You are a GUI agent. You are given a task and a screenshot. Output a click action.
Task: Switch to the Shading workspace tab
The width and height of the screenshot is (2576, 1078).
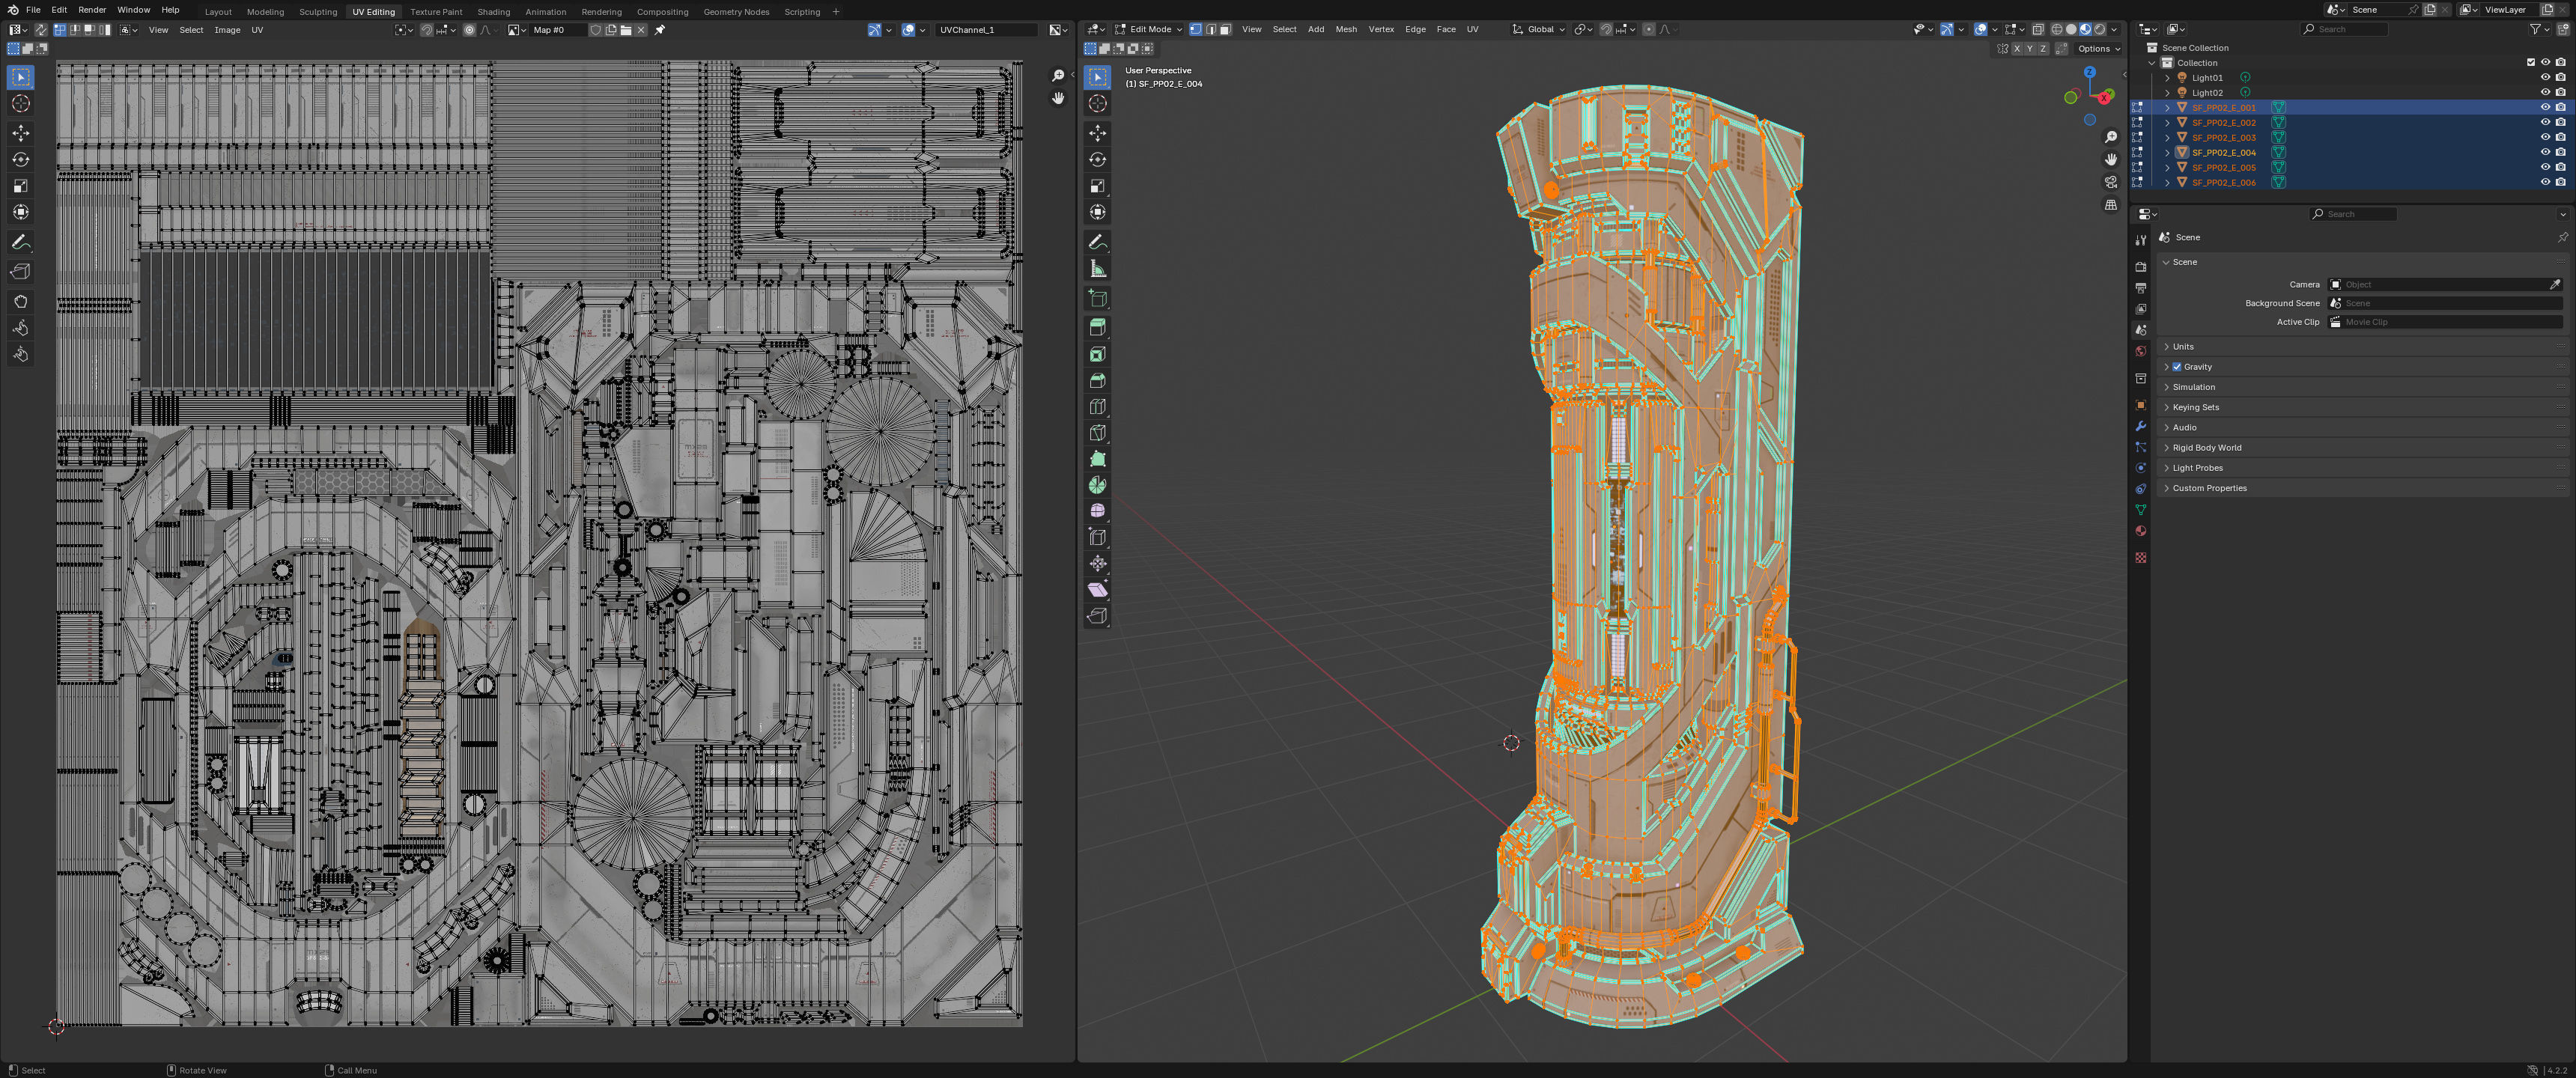pyautogui.click(x=493, y=12)
